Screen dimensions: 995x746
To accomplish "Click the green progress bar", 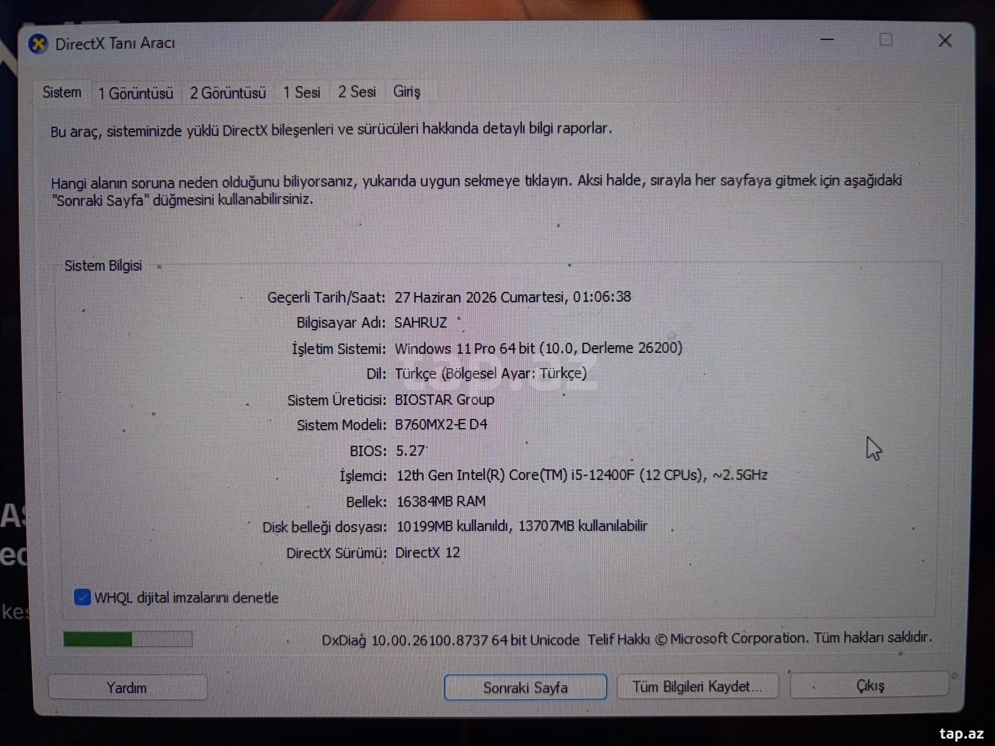I will pos(127,639).
